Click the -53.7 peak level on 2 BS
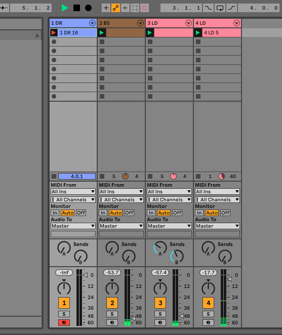Image resolution: width=282 pixels, height=335 pixels. [x=112, y=272]
